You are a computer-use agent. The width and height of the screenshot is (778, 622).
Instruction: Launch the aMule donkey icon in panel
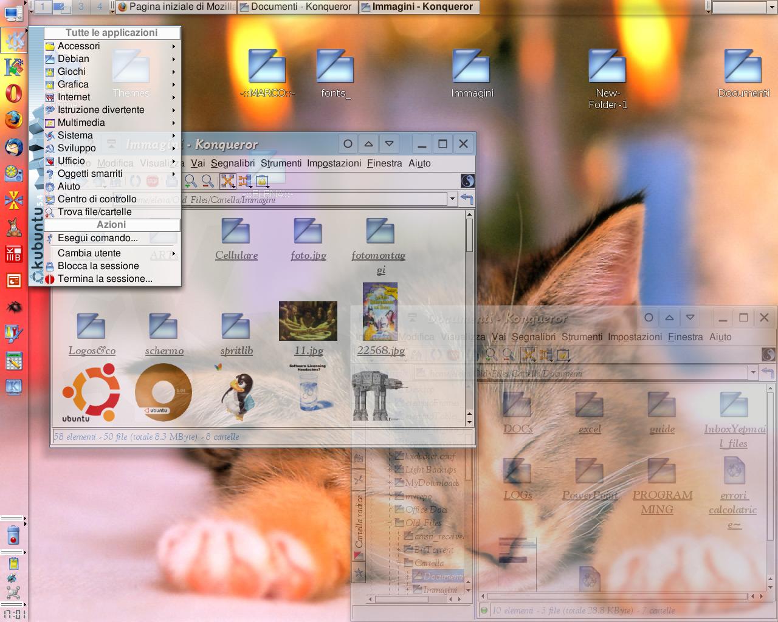13,227
